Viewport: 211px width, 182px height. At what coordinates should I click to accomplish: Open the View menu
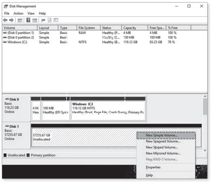pyautogui.click(x=31, y=13)
